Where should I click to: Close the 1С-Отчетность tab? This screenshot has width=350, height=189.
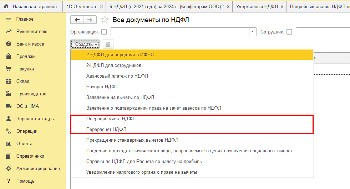pos(101,7)
